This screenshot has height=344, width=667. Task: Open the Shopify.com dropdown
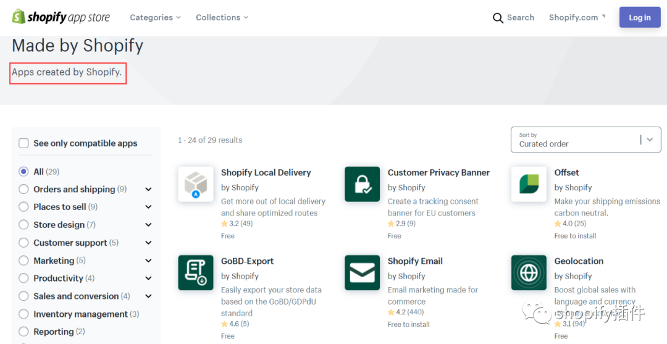[577, 17]
